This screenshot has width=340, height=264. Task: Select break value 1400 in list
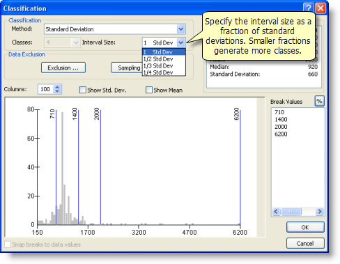point(281,120)
